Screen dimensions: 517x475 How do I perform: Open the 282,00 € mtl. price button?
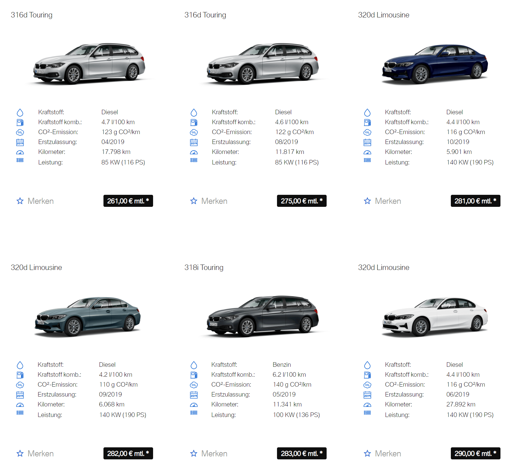coord(128,453)
